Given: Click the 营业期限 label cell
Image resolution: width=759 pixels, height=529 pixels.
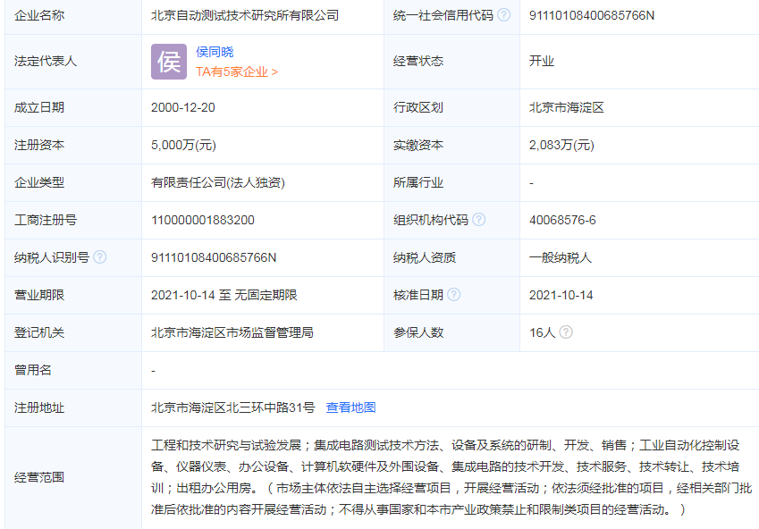Looking at the screenshot, I should coord(73,295).
